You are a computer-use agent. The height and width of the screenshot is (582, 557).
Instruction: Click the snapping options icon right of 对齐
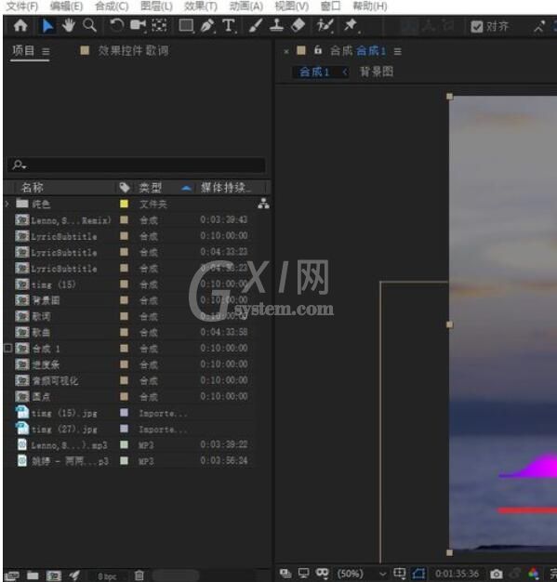538,26
